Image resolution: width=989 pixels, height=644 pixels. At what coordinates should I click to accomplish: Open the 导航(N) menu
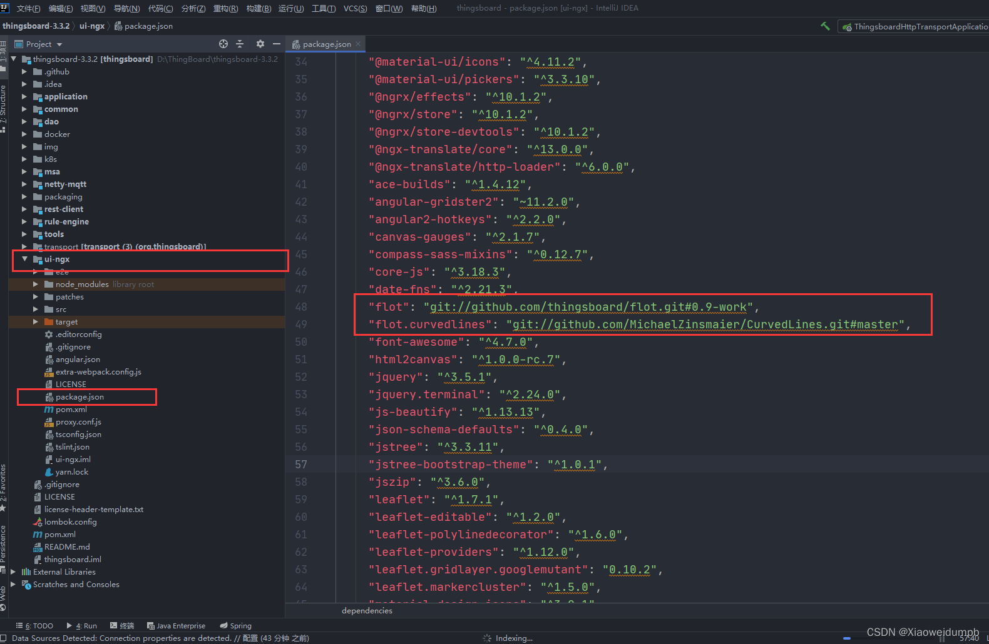[x=126, y=8]
